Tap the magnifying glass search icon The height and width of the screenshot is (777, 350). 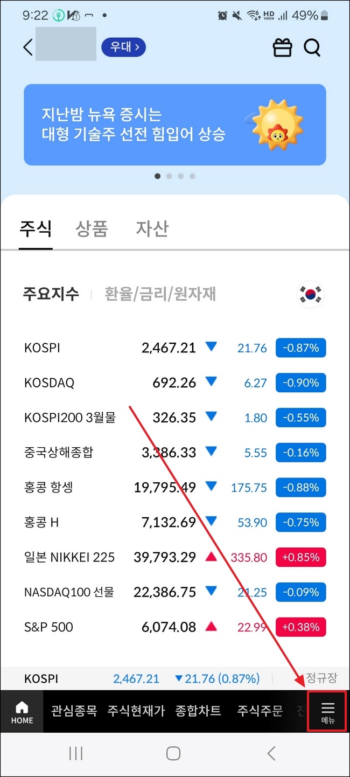[x=312, y=47]
